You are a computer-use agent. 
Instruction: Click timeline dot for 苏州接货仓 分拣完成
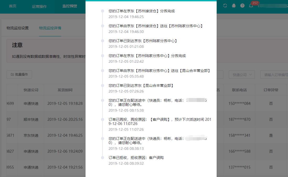103,11
